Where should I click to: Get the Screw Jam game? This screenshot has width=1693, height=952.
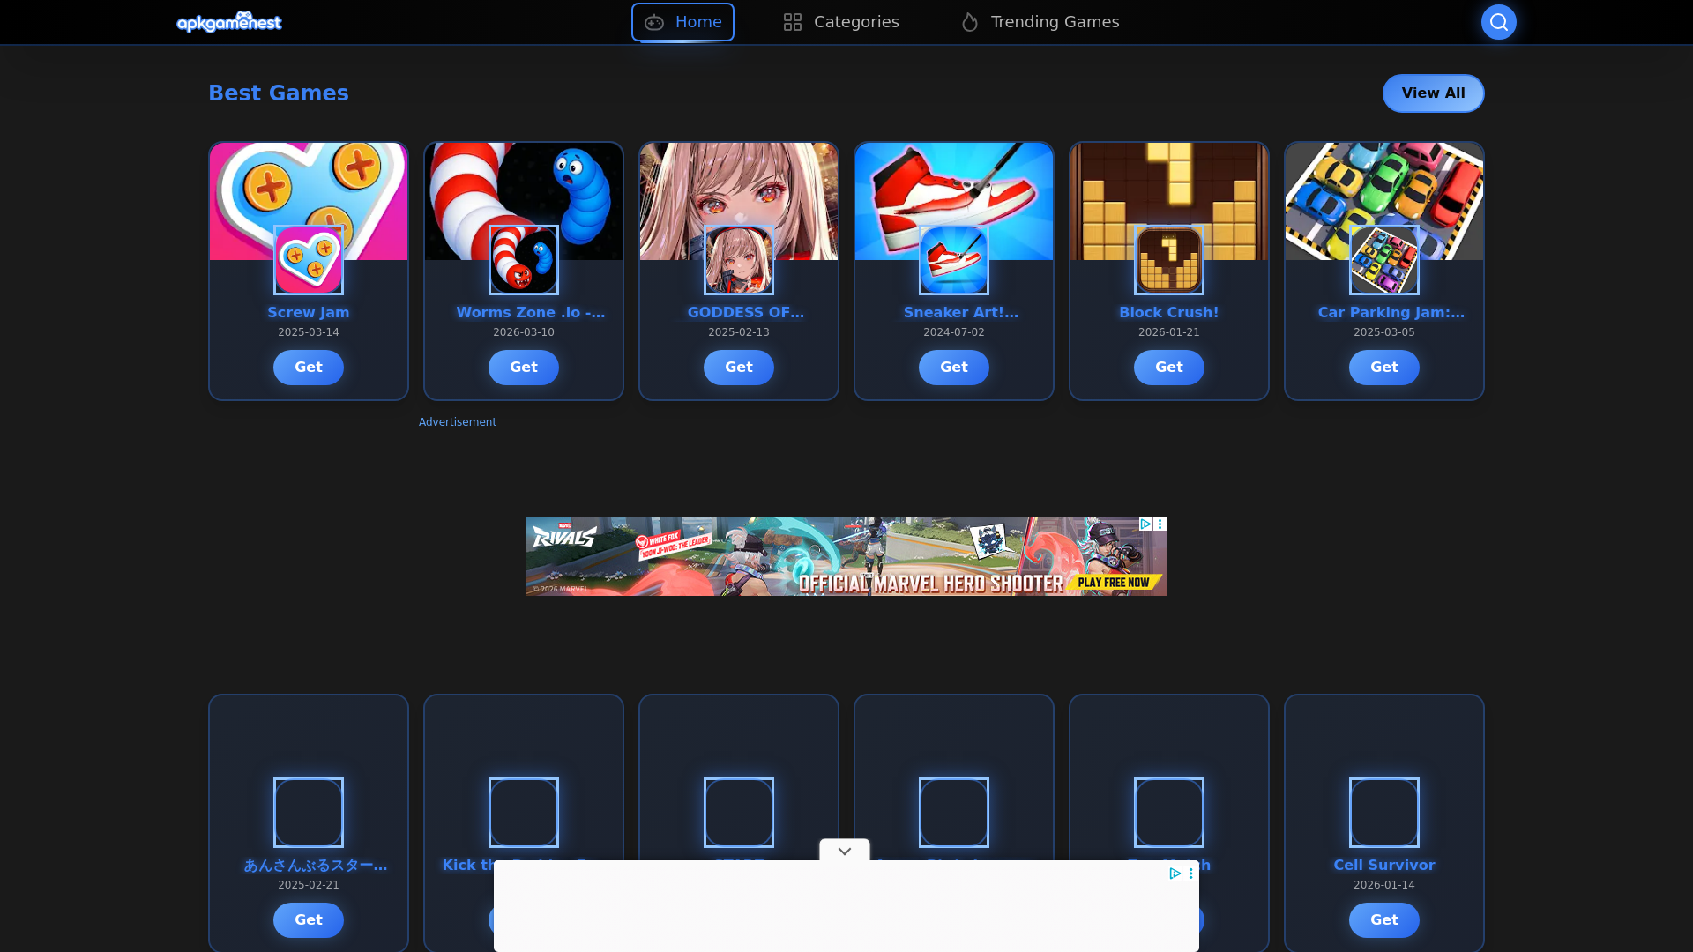click(x=309, y=368)
